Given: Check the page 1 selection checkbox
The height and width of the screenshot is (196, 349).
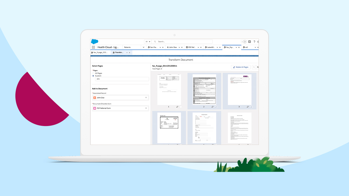Looking at the screenshot, I should point(181,107).
